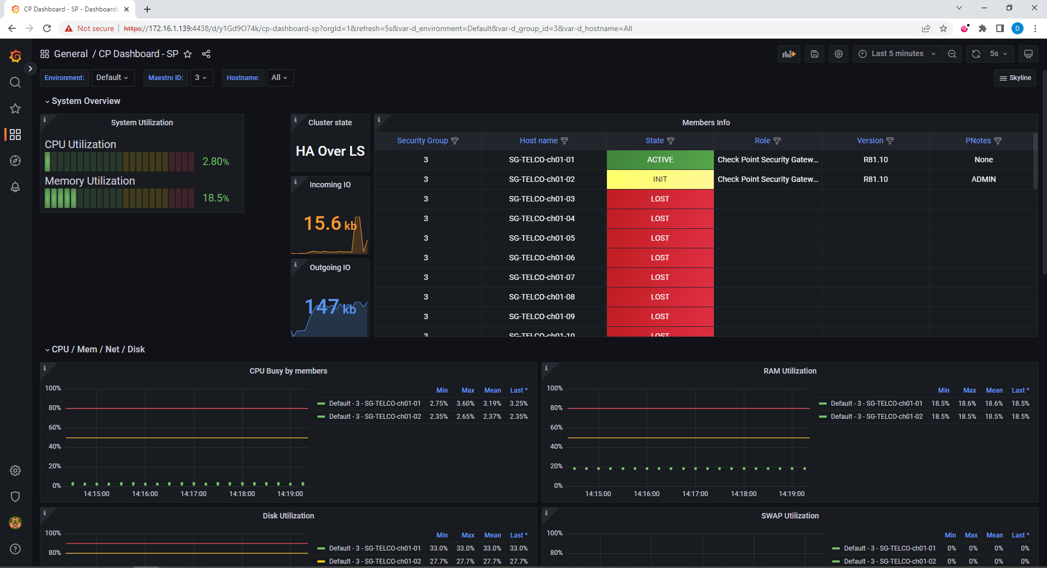Filter the State column

click(x=671, y=141)
